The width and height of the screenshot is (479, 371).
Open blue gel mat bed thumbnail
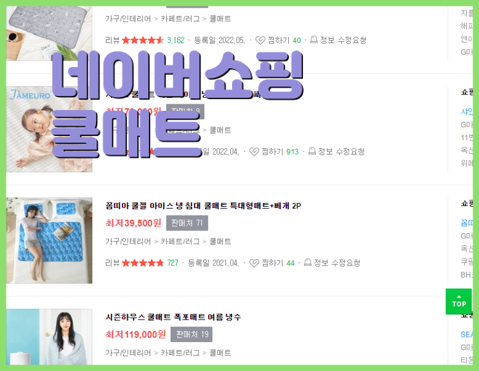coord(49,240)
